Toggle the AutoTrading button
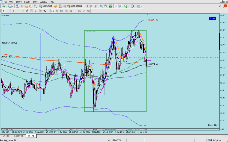Image resolution: width=228 pixels, height=142 pixels. [75, 6]
